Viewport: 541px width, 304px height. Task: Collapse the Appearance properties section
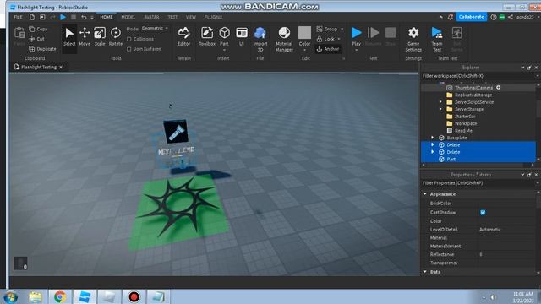pos(425,194)
